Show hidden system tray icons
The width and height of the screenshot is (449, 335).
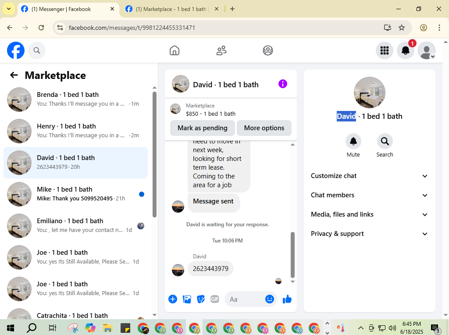pos(361,328)
